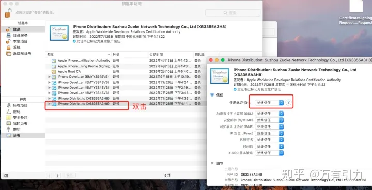Open the X.509 基本策略 dropdown

pyautogui.click(x=269, y=153)
